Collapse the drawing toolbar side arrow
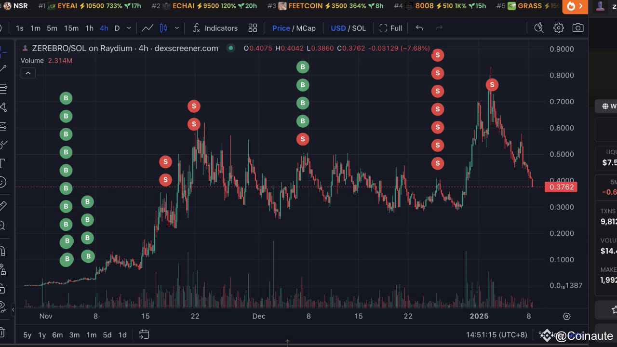 click(x=13, y=309)
